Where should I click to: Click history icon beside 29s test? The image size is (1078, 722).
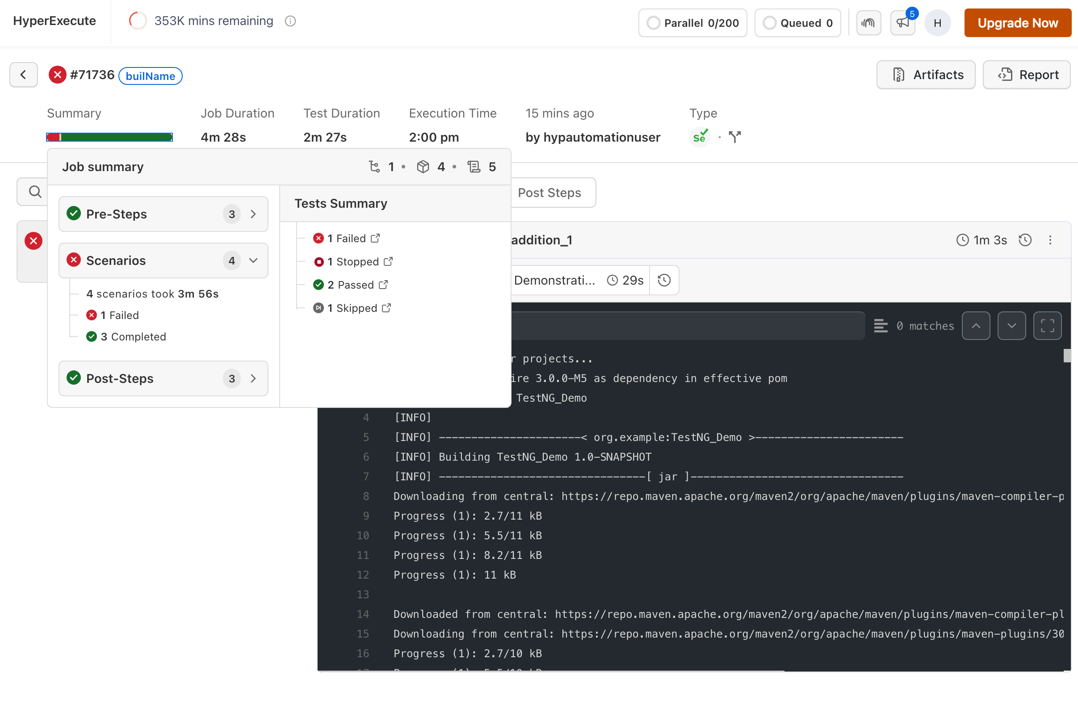[x=664, y=280]
